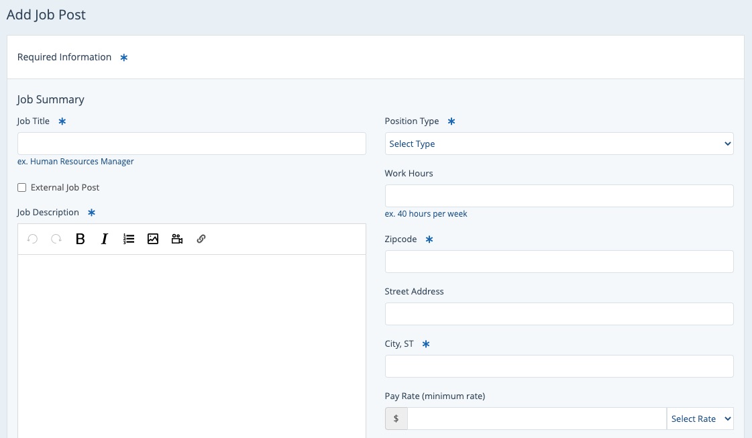Click the Work Hours input field
Image resolution: width=752 pixels, height=438 pixels.
[559, 196]
